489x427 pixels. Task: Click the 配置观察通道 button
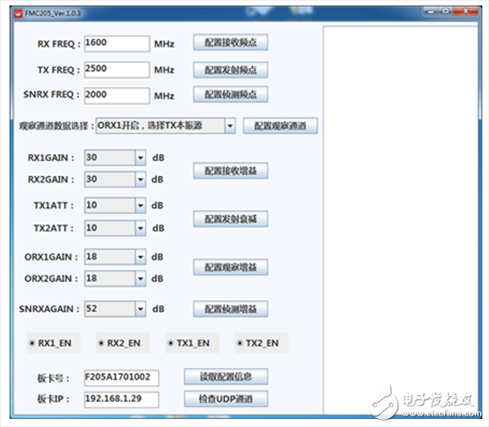pos(280,125)
